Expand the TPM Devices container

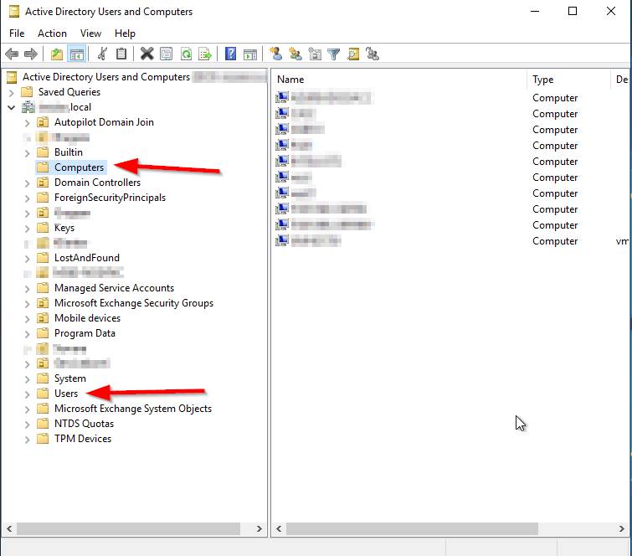pos(27,440)
